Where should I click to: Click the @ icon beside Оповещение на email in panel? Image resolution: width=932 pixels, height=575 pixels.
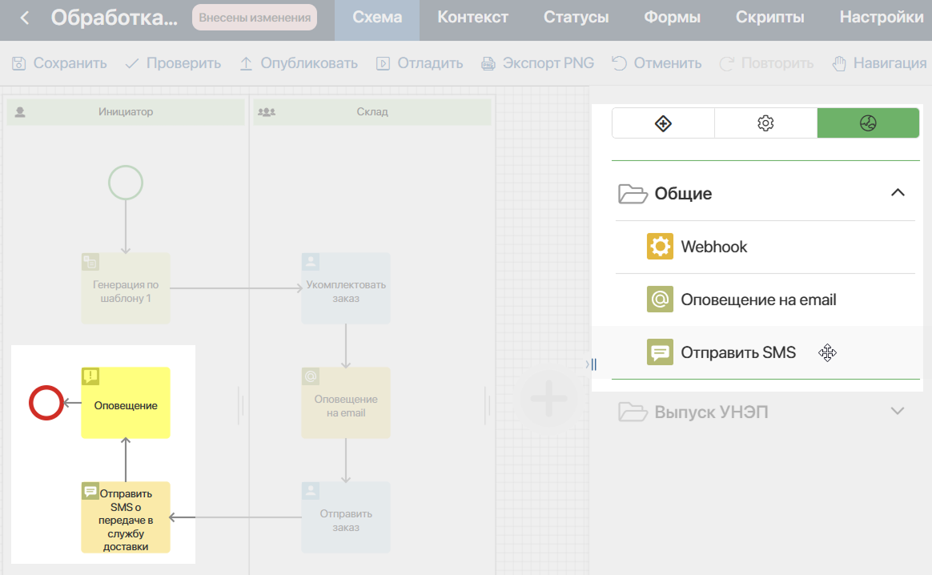pos(660,299)
